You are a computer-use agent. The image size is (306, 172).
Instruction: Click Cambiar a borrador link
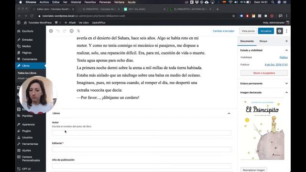(x=223, y=31)
